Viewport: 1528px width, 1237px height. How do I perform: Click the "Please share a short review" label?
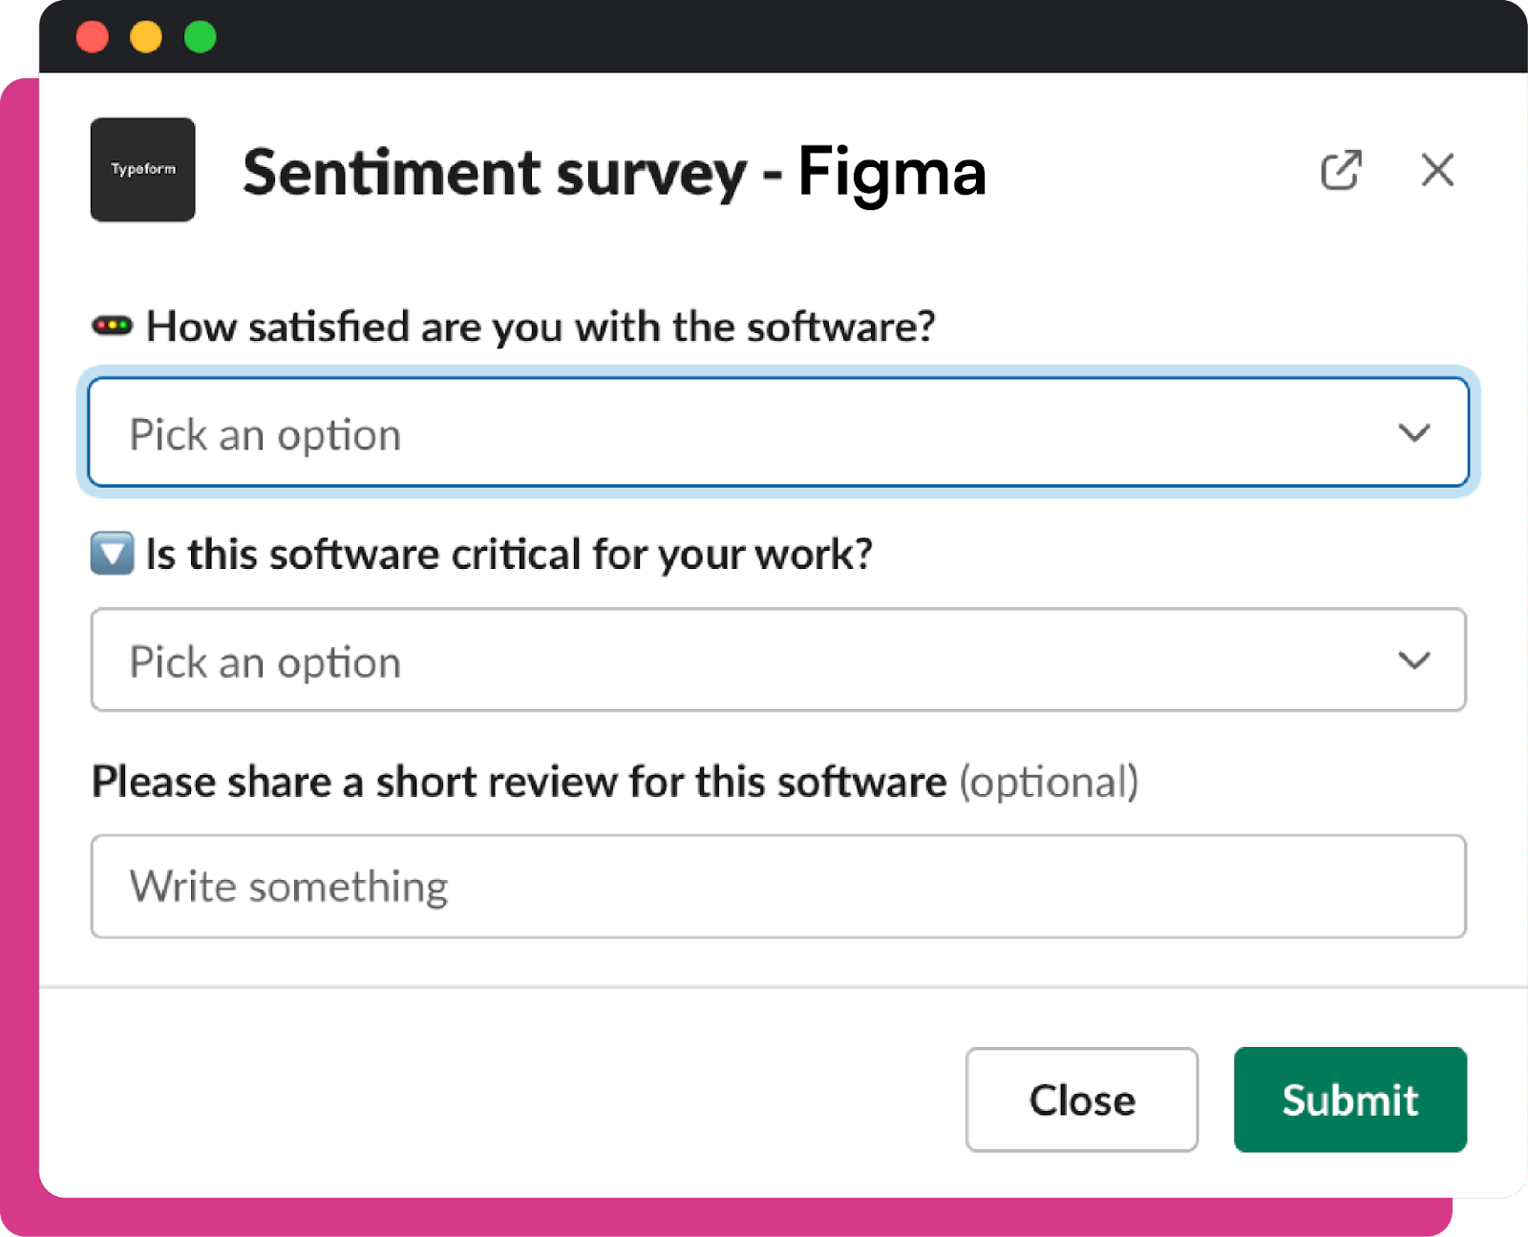pyautogui.click(x=519, y=782)
